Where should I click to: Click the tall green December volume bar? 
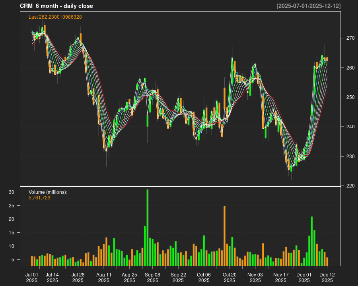click(312, 241)
